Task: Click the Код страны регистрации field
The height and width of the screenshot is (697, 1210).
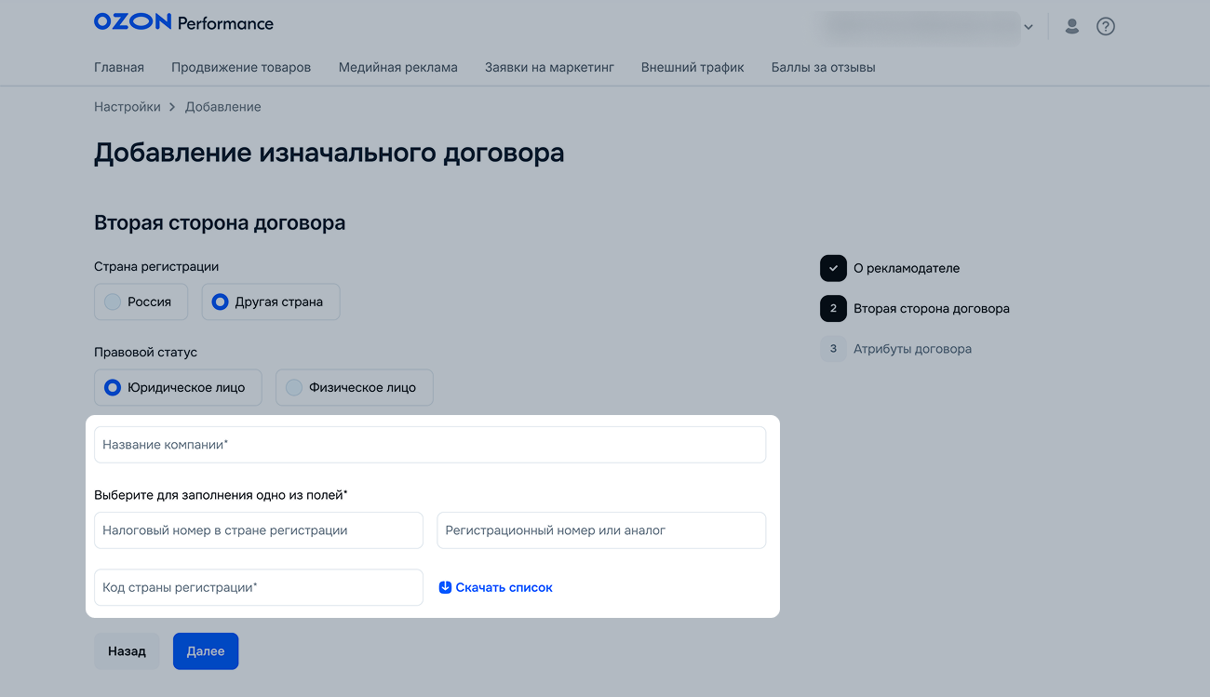Action: coord(258,587)
